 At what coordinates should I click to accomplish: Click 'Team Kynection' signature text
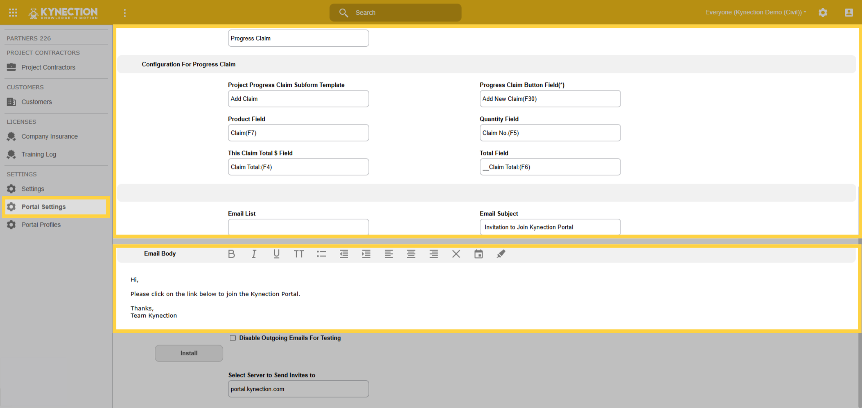(x=154, y=316)
